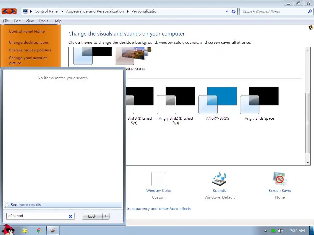Open the Help menu
The image size is (314, 235).
pyautogui.click(x=57, y=21)
